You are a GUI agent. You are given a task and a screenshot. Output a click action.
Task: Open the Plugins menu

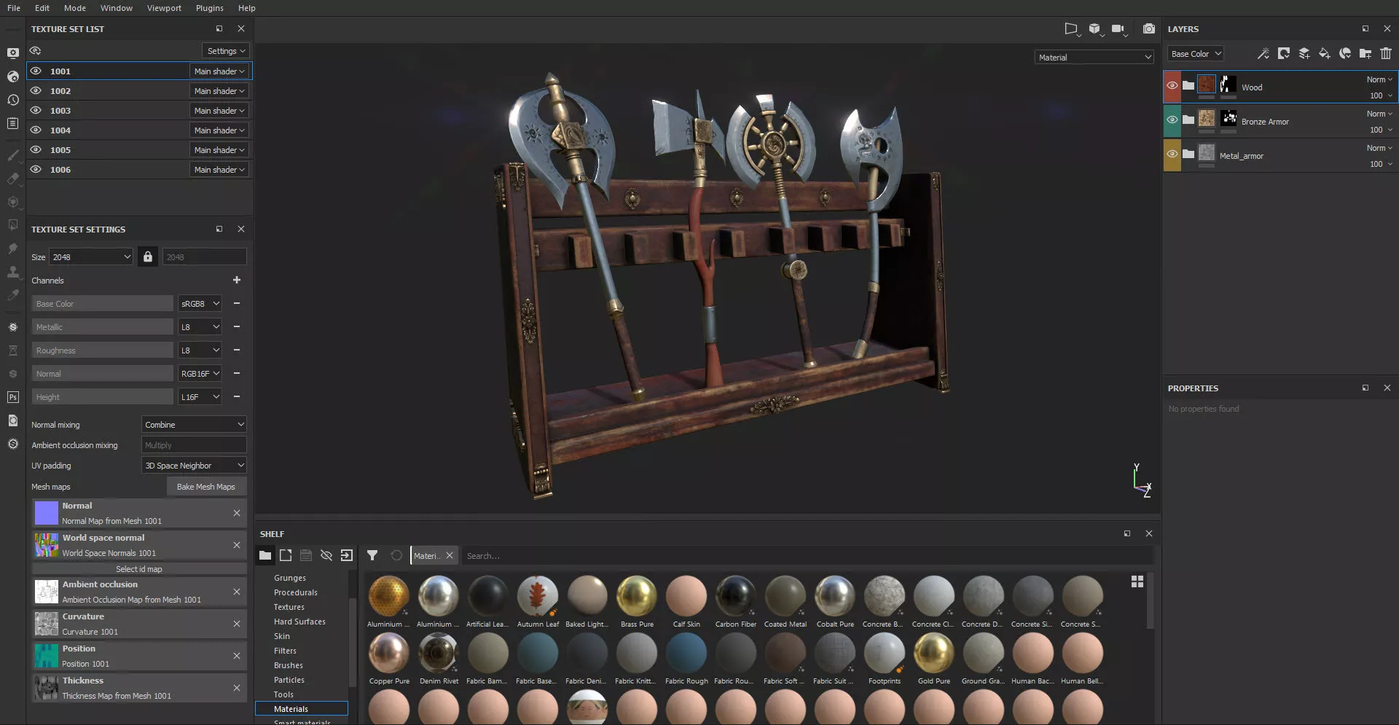210,8
